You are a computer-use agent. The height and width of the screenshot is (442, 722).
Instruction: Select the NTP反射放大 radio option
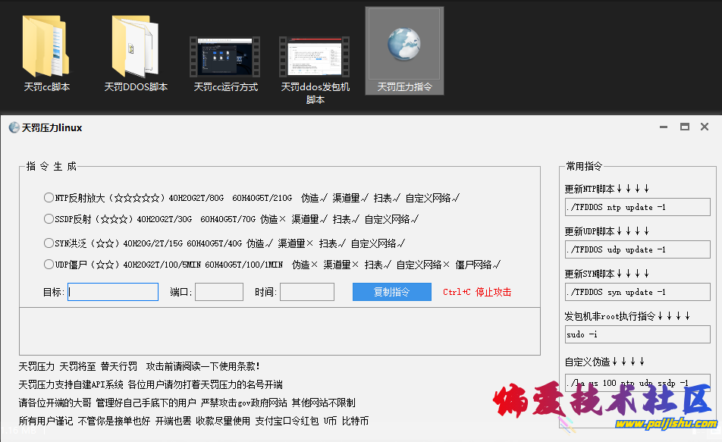(49, 198)
